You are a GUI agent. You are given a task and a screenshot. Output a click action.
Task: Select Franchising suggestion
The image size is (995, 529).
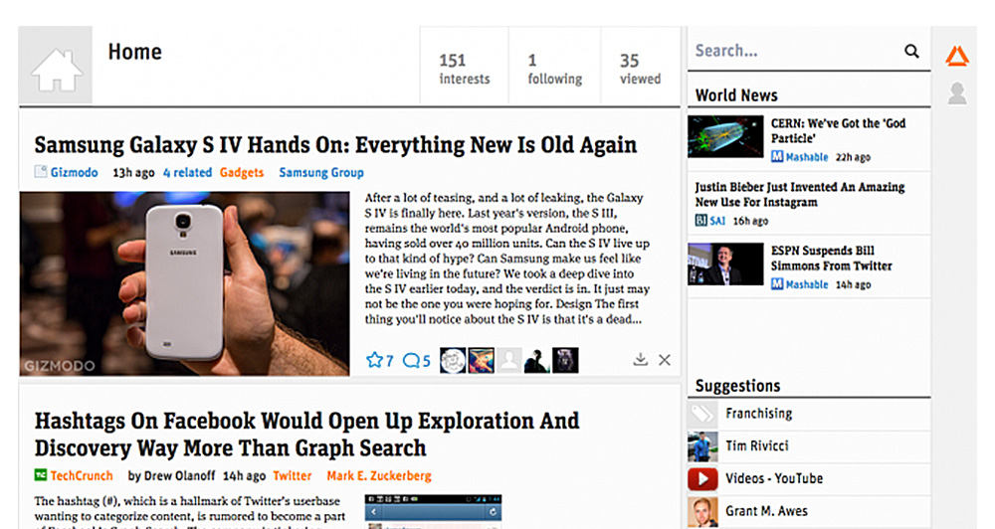point(809,414)
